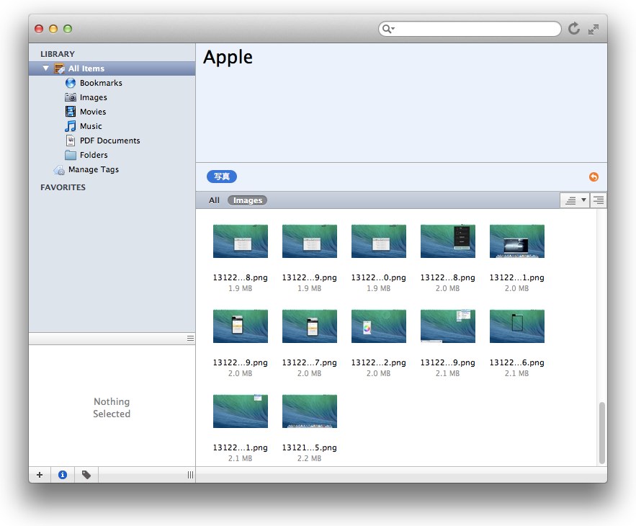Click the sidebar panel options handle icon
636x526 pixels.
(190, 339)
